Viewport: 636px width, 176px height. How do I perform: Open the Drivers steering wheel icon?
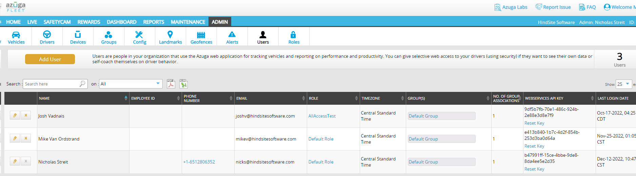click(x=47, y=34)
